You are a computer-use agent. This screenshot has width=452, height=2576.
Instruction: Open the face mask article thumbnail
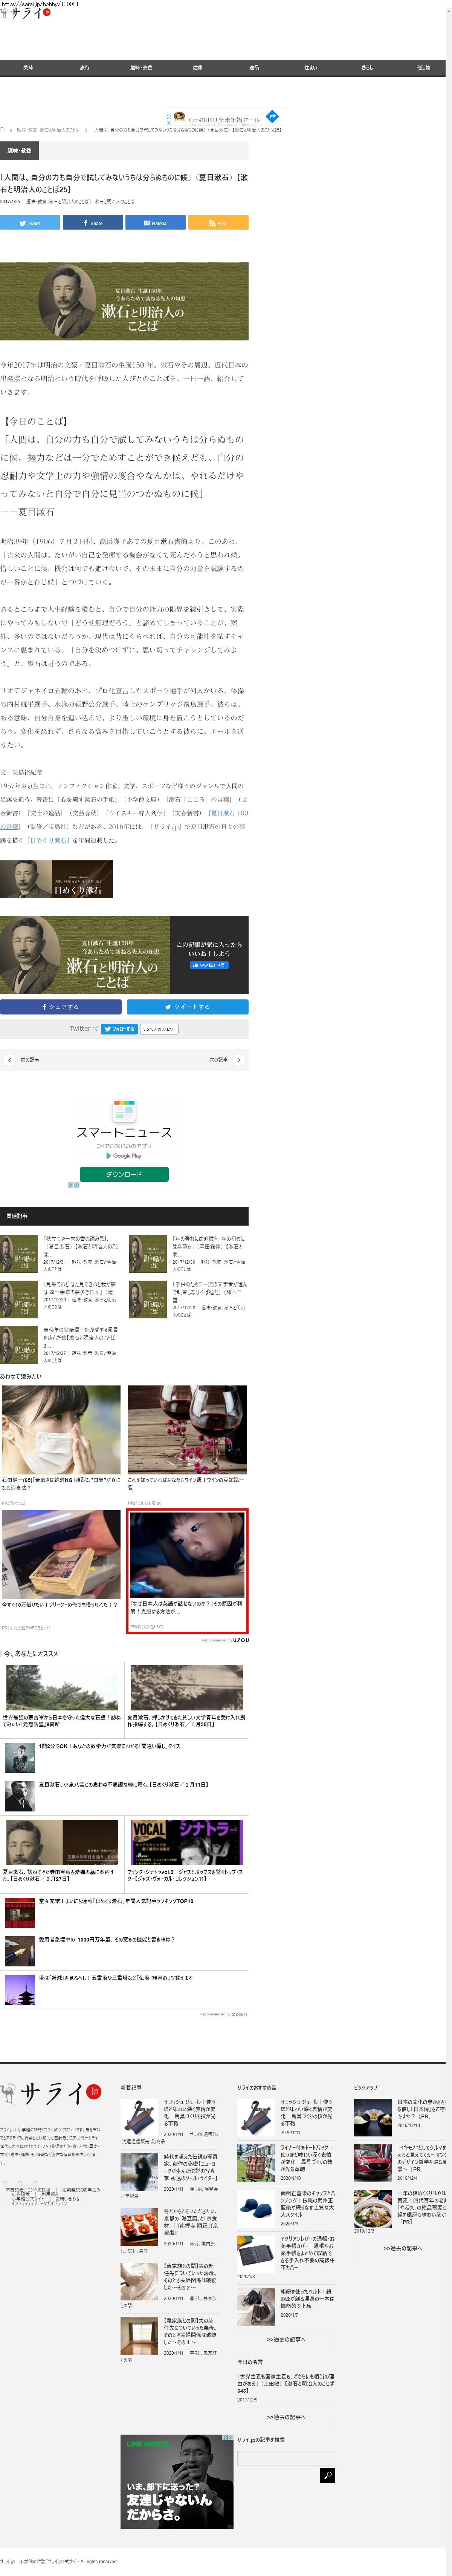(x=61, y=1429)
